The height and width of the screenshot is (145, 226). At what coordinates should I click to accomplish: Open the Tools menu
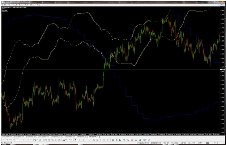pos(26,5)
